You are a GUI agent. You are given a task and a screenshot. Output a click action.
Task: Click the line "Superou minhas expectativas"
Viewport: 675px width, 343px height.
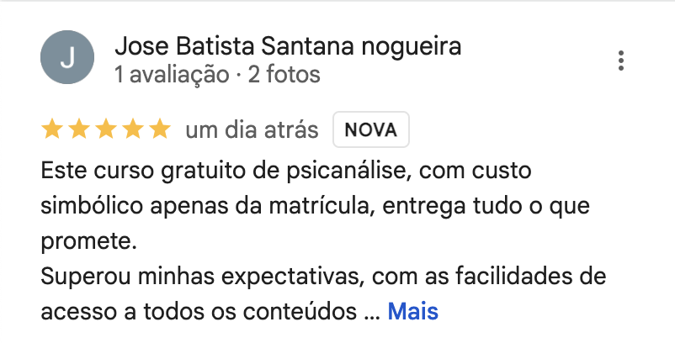point(323,277)
